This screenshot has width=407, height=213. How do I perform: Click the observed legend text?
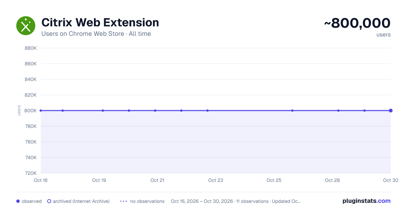tap(32, 201)
